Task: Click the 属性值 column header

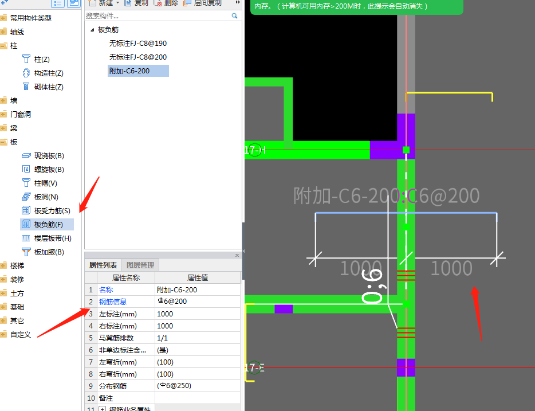Action: click(x=198, y=278)
